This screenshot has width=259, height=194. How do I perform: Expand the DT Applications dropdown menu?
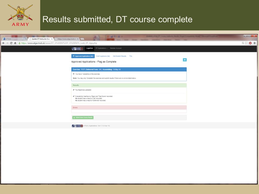coord(101,48)
